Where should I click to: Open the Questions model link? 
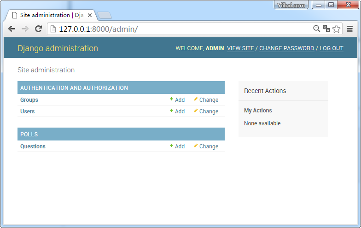click(x=33, y=146)
